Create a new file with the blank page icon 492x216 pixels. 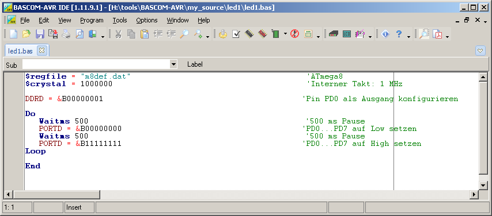click(13, 34)
